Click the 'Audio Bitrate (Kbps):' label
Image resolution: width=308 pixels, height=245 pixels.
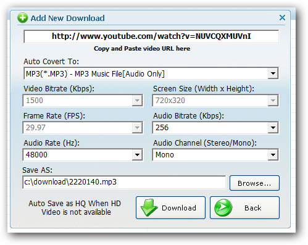(x=188, y=116)
